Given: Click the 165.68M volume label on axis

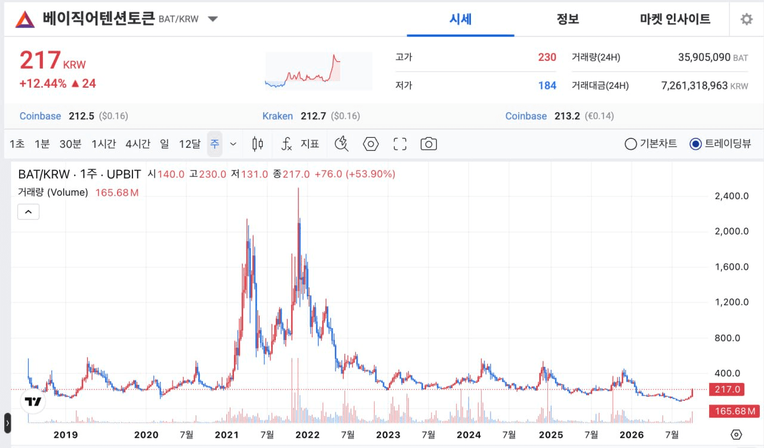Looking at the screenshot, I should pos(734,411).
